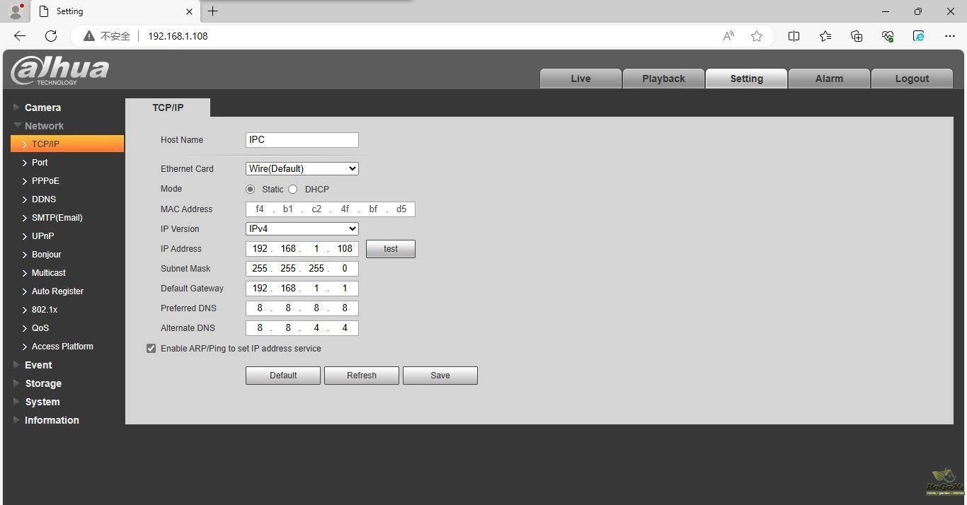
Task: Click the Host Name input field
Action: pyautogui.click(x=302, y=140)
